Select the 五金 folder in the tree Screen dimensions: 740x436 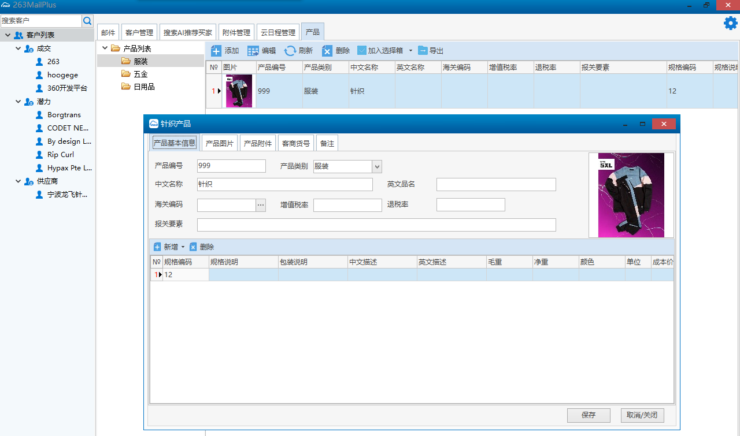point(140,74)
